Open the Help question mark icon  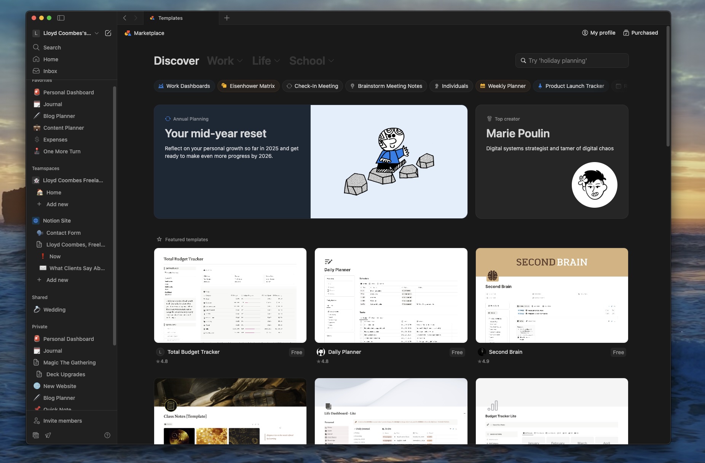[x=107, y=435]
